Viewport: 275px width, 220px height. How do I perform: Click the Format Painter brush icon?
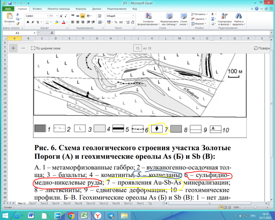[18, 22]
